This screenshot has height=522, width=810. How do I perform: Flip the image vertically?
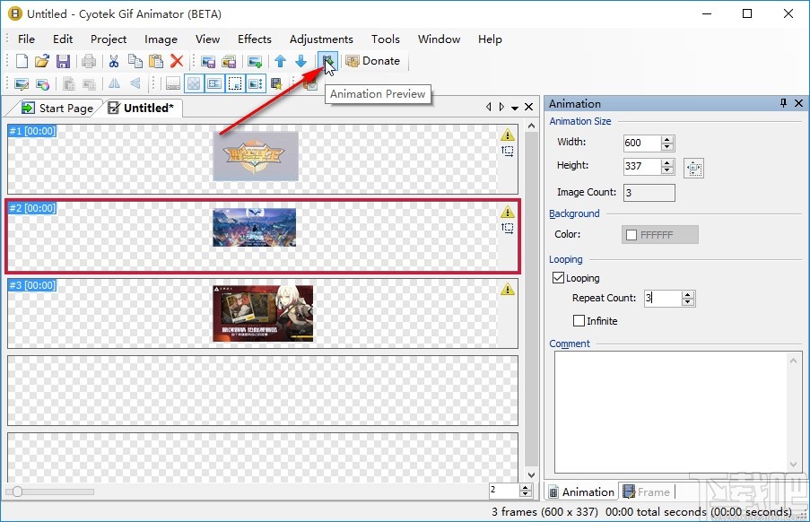(135, 83)
